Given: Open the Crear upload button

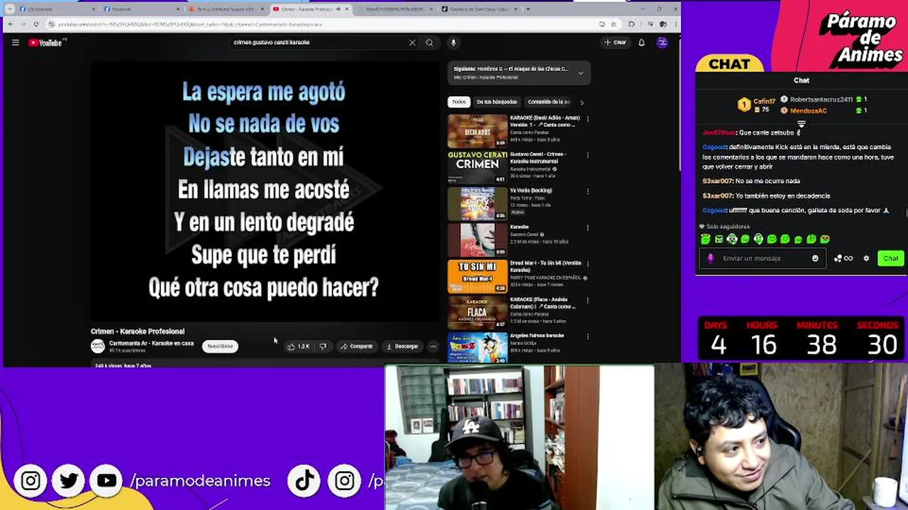Looking at the screenshot, I should pos(615,42).
